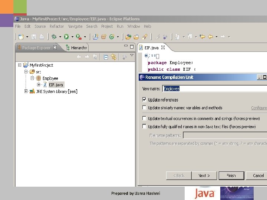Screen dimensions: 267x200
Task: Collapse the src folder node
Action: [x=26, y=71]
